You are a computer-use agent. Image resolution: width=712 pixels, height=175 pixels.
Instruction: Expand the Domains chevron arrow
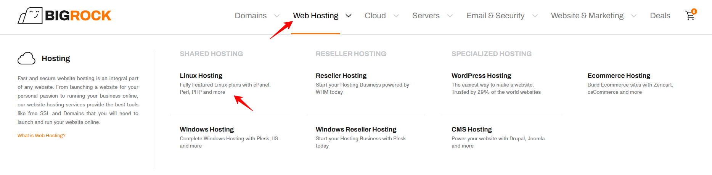pos(277,16)
